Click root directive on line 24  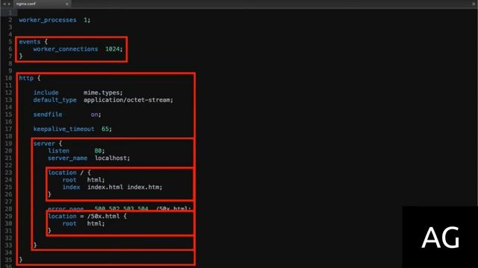tap(69, 180)
